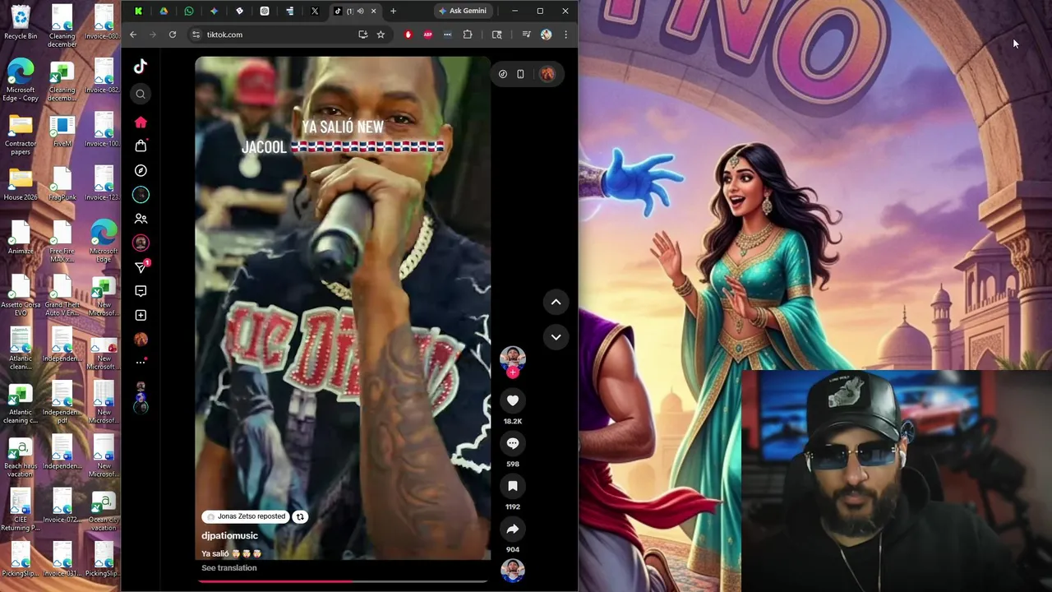Save the video with the bookmark icon
Image resolution: width=1052 pixels, height=592 pixels.
pyautogui.click(x=513, y=486)
